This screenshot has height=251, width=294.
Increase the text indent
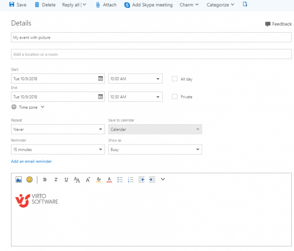tap(152, 179)
